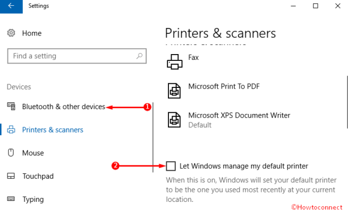The image size is (348, 212).
Task: Maximize the Settings window
Action: (316, 6)
